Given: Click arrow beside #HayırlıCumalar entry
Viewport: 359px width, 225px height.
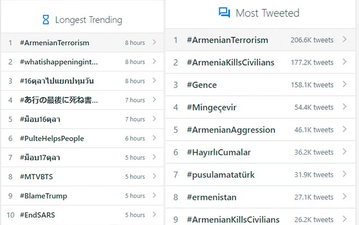Looking at the screenshot, I should pos(344,152).
